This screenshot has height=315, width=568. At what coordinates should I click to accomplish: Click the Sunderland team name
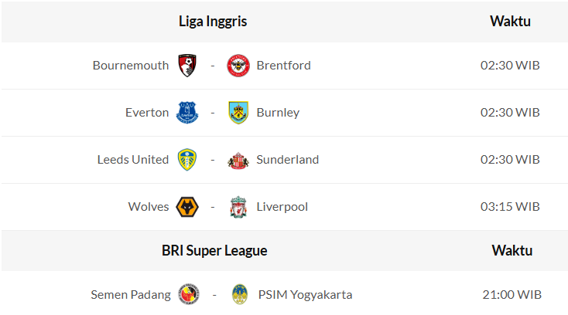coord(287,160)
